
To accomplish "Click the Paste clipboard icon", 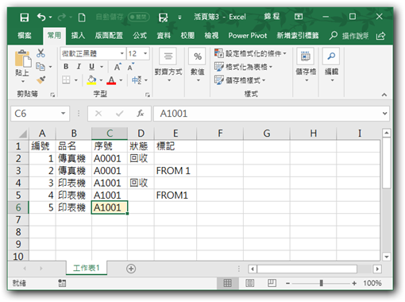I will click(x=23, y=58).
